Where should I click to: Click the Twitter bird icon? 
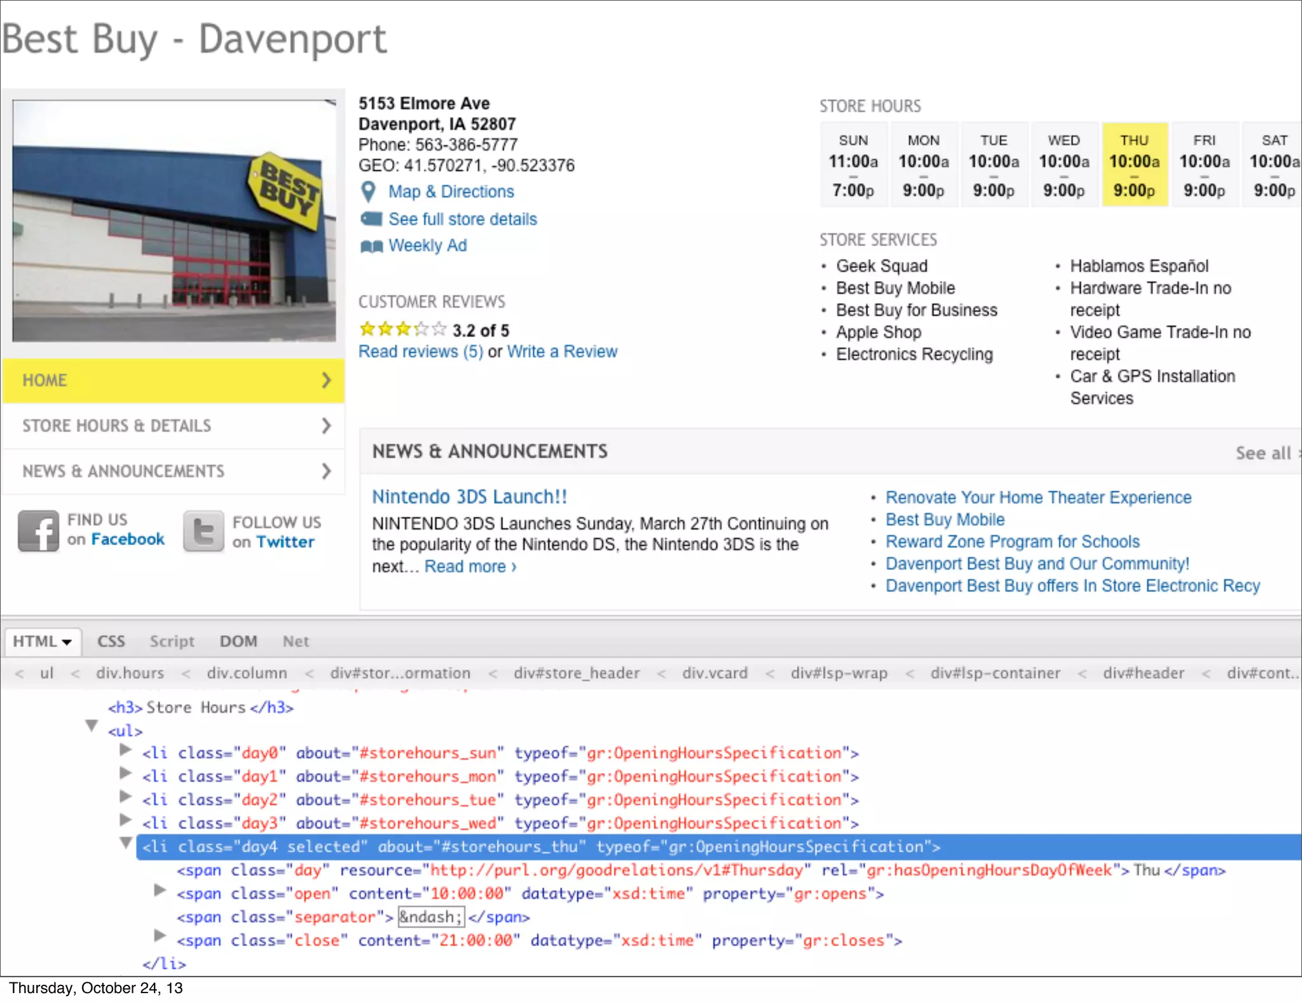203,531
